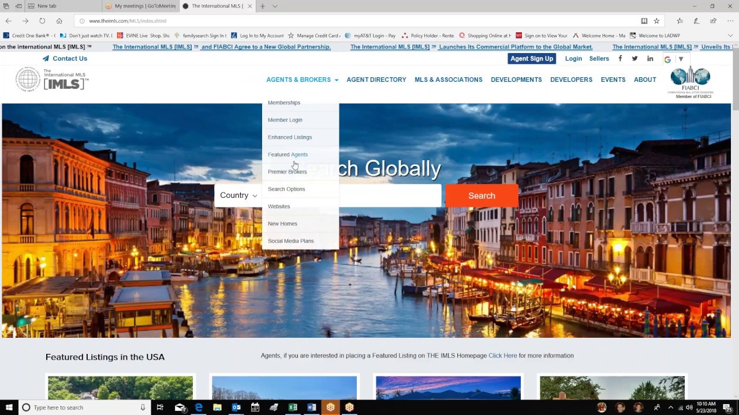
Task: Click the Windows Start button
Action: coord(9,408)
